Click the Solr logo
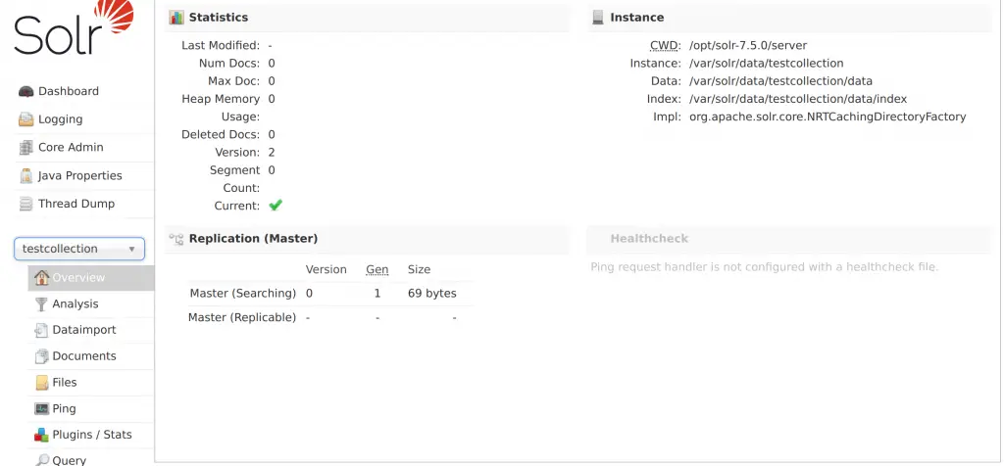The width and height of the screenshot is (1004, 466). point(74,27)
